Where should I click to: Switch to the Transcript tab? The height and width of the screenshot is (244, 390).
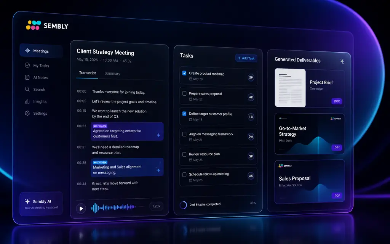[87, 73]
